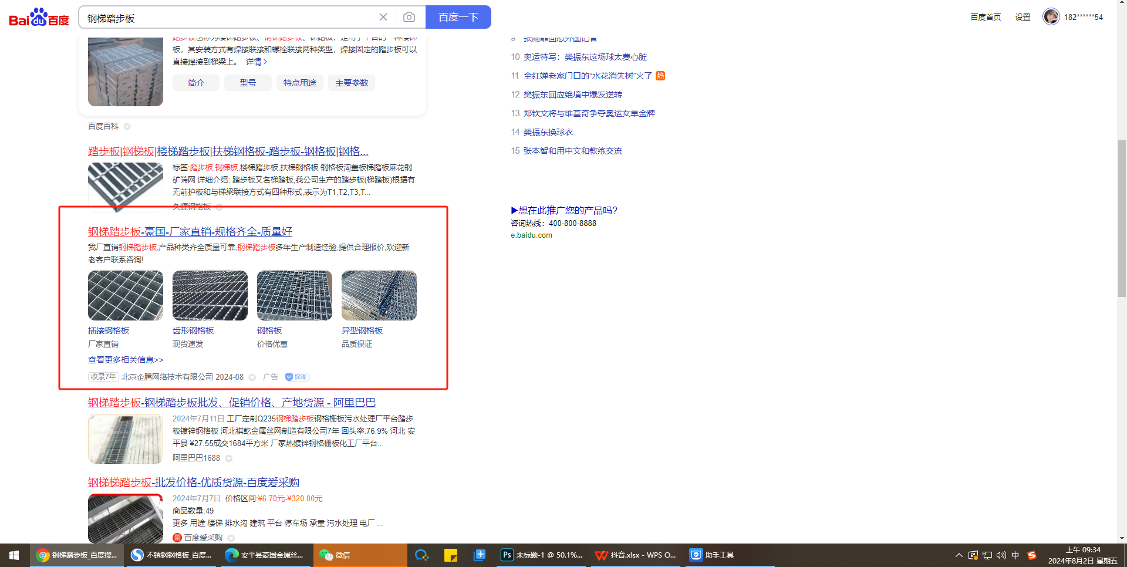Image resolution: width=1127 pixels, height=567 pixels.
Task: Select the 特点用途 tab
Action: [300, 83]
